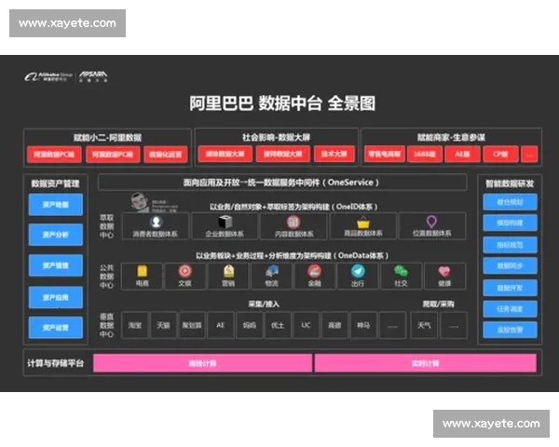Click the red 文娱 entertainment play icon
Viewport: 559px width, 447px height.
tap(185, 271)
